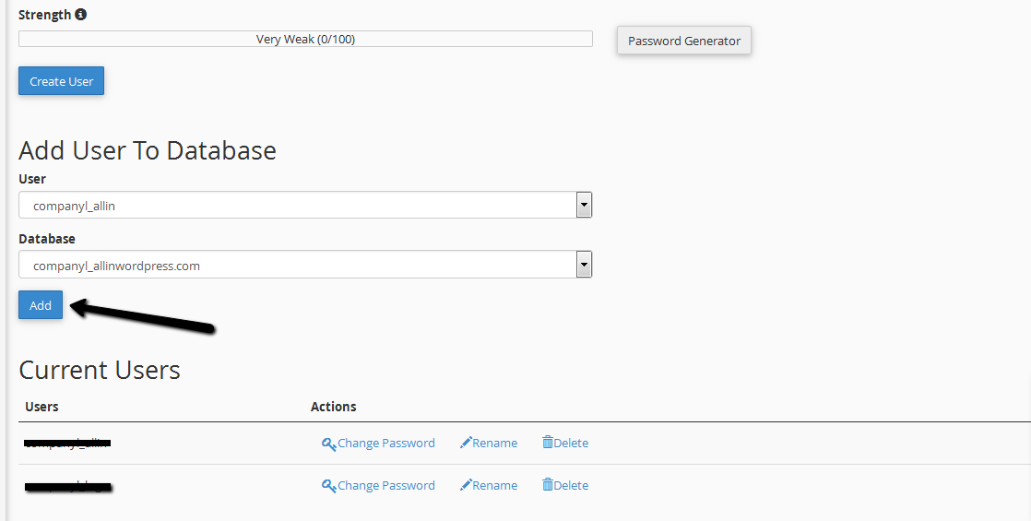
Task: Click the Add button
Action: point(41,305)
